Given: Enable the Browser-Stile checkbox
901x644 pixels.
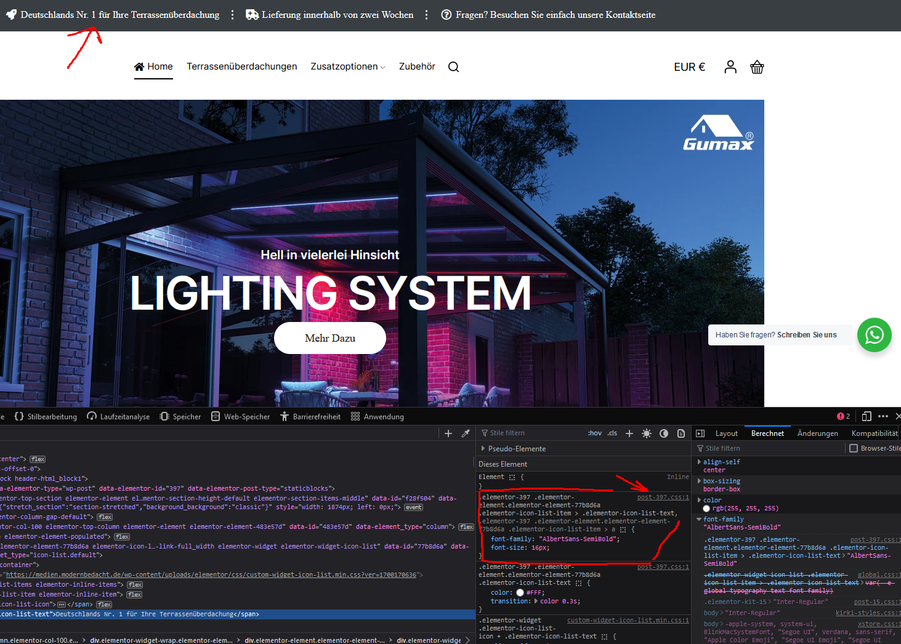Looking at the screenshot, I should pyautogui.click(x=854, y=448).
